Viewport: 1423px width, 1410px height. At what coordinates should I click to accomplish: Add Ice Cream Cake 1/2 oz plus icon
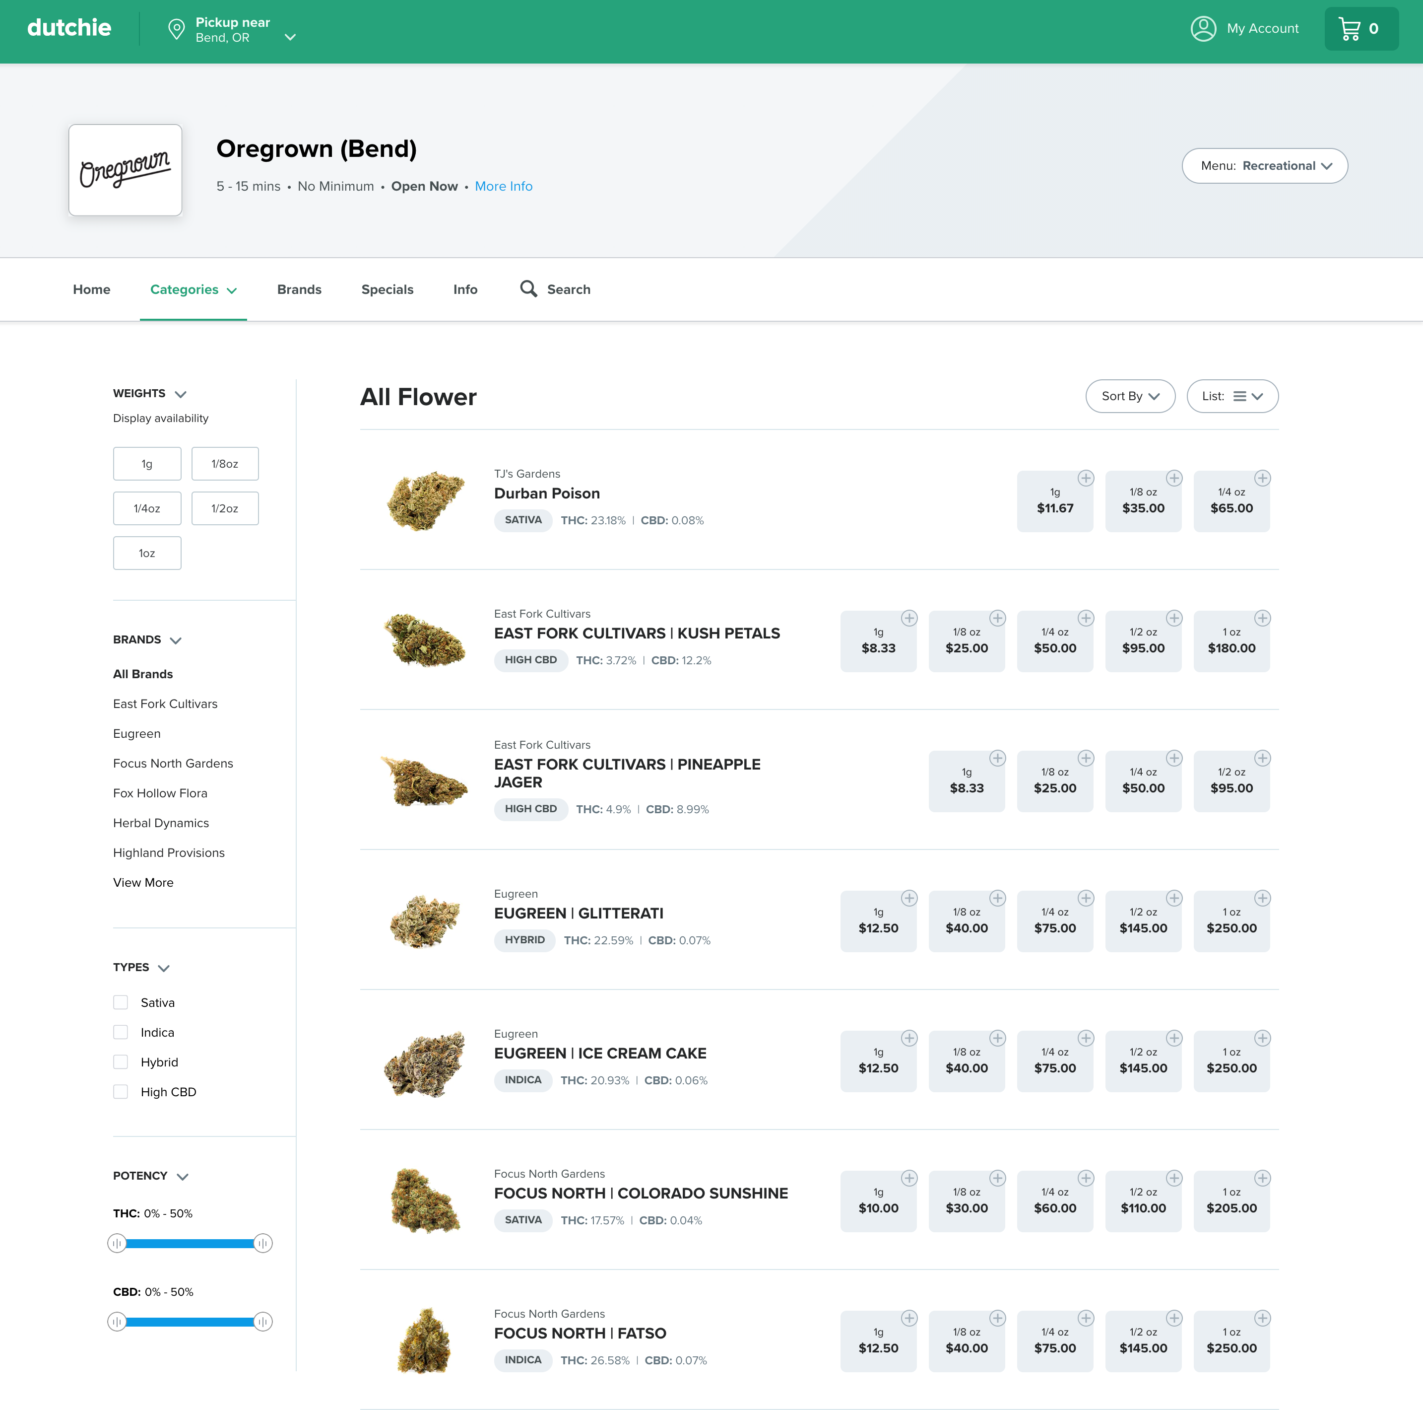coord(1174,1038)
